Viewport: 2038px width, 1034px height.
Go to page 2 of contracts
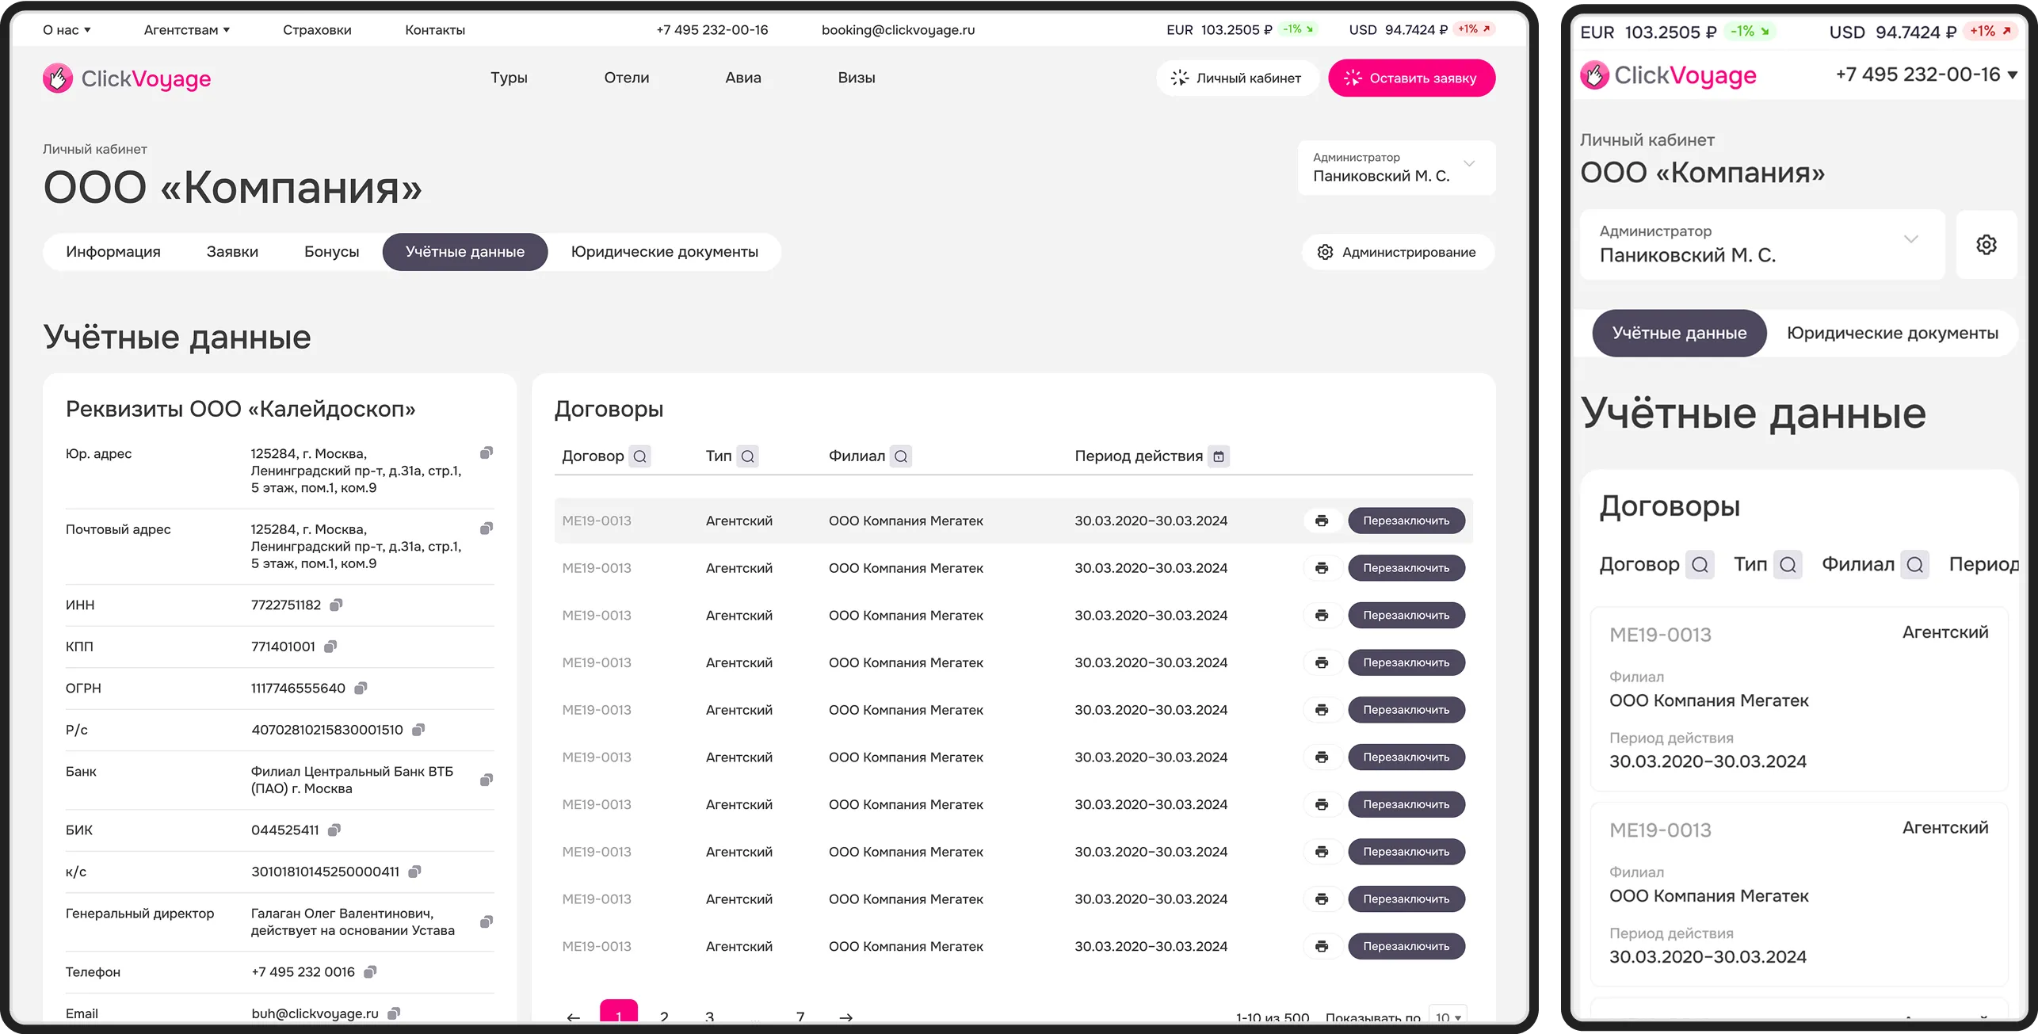click(x=664, y=1016)
